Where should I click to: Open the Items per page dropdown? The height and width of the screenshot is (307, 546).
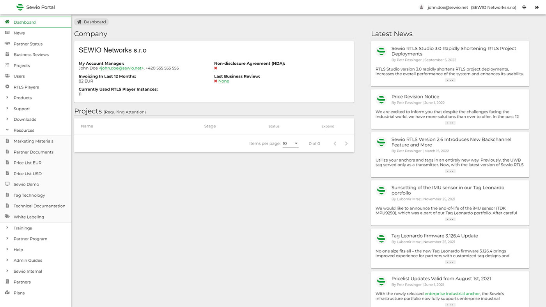[291, 144]
